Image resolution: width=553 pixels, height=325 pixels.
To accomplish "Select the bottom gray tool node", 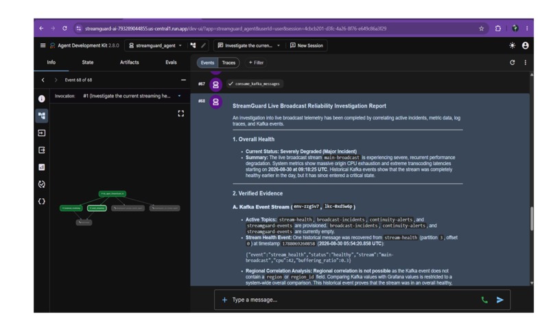I will [84, 222].
